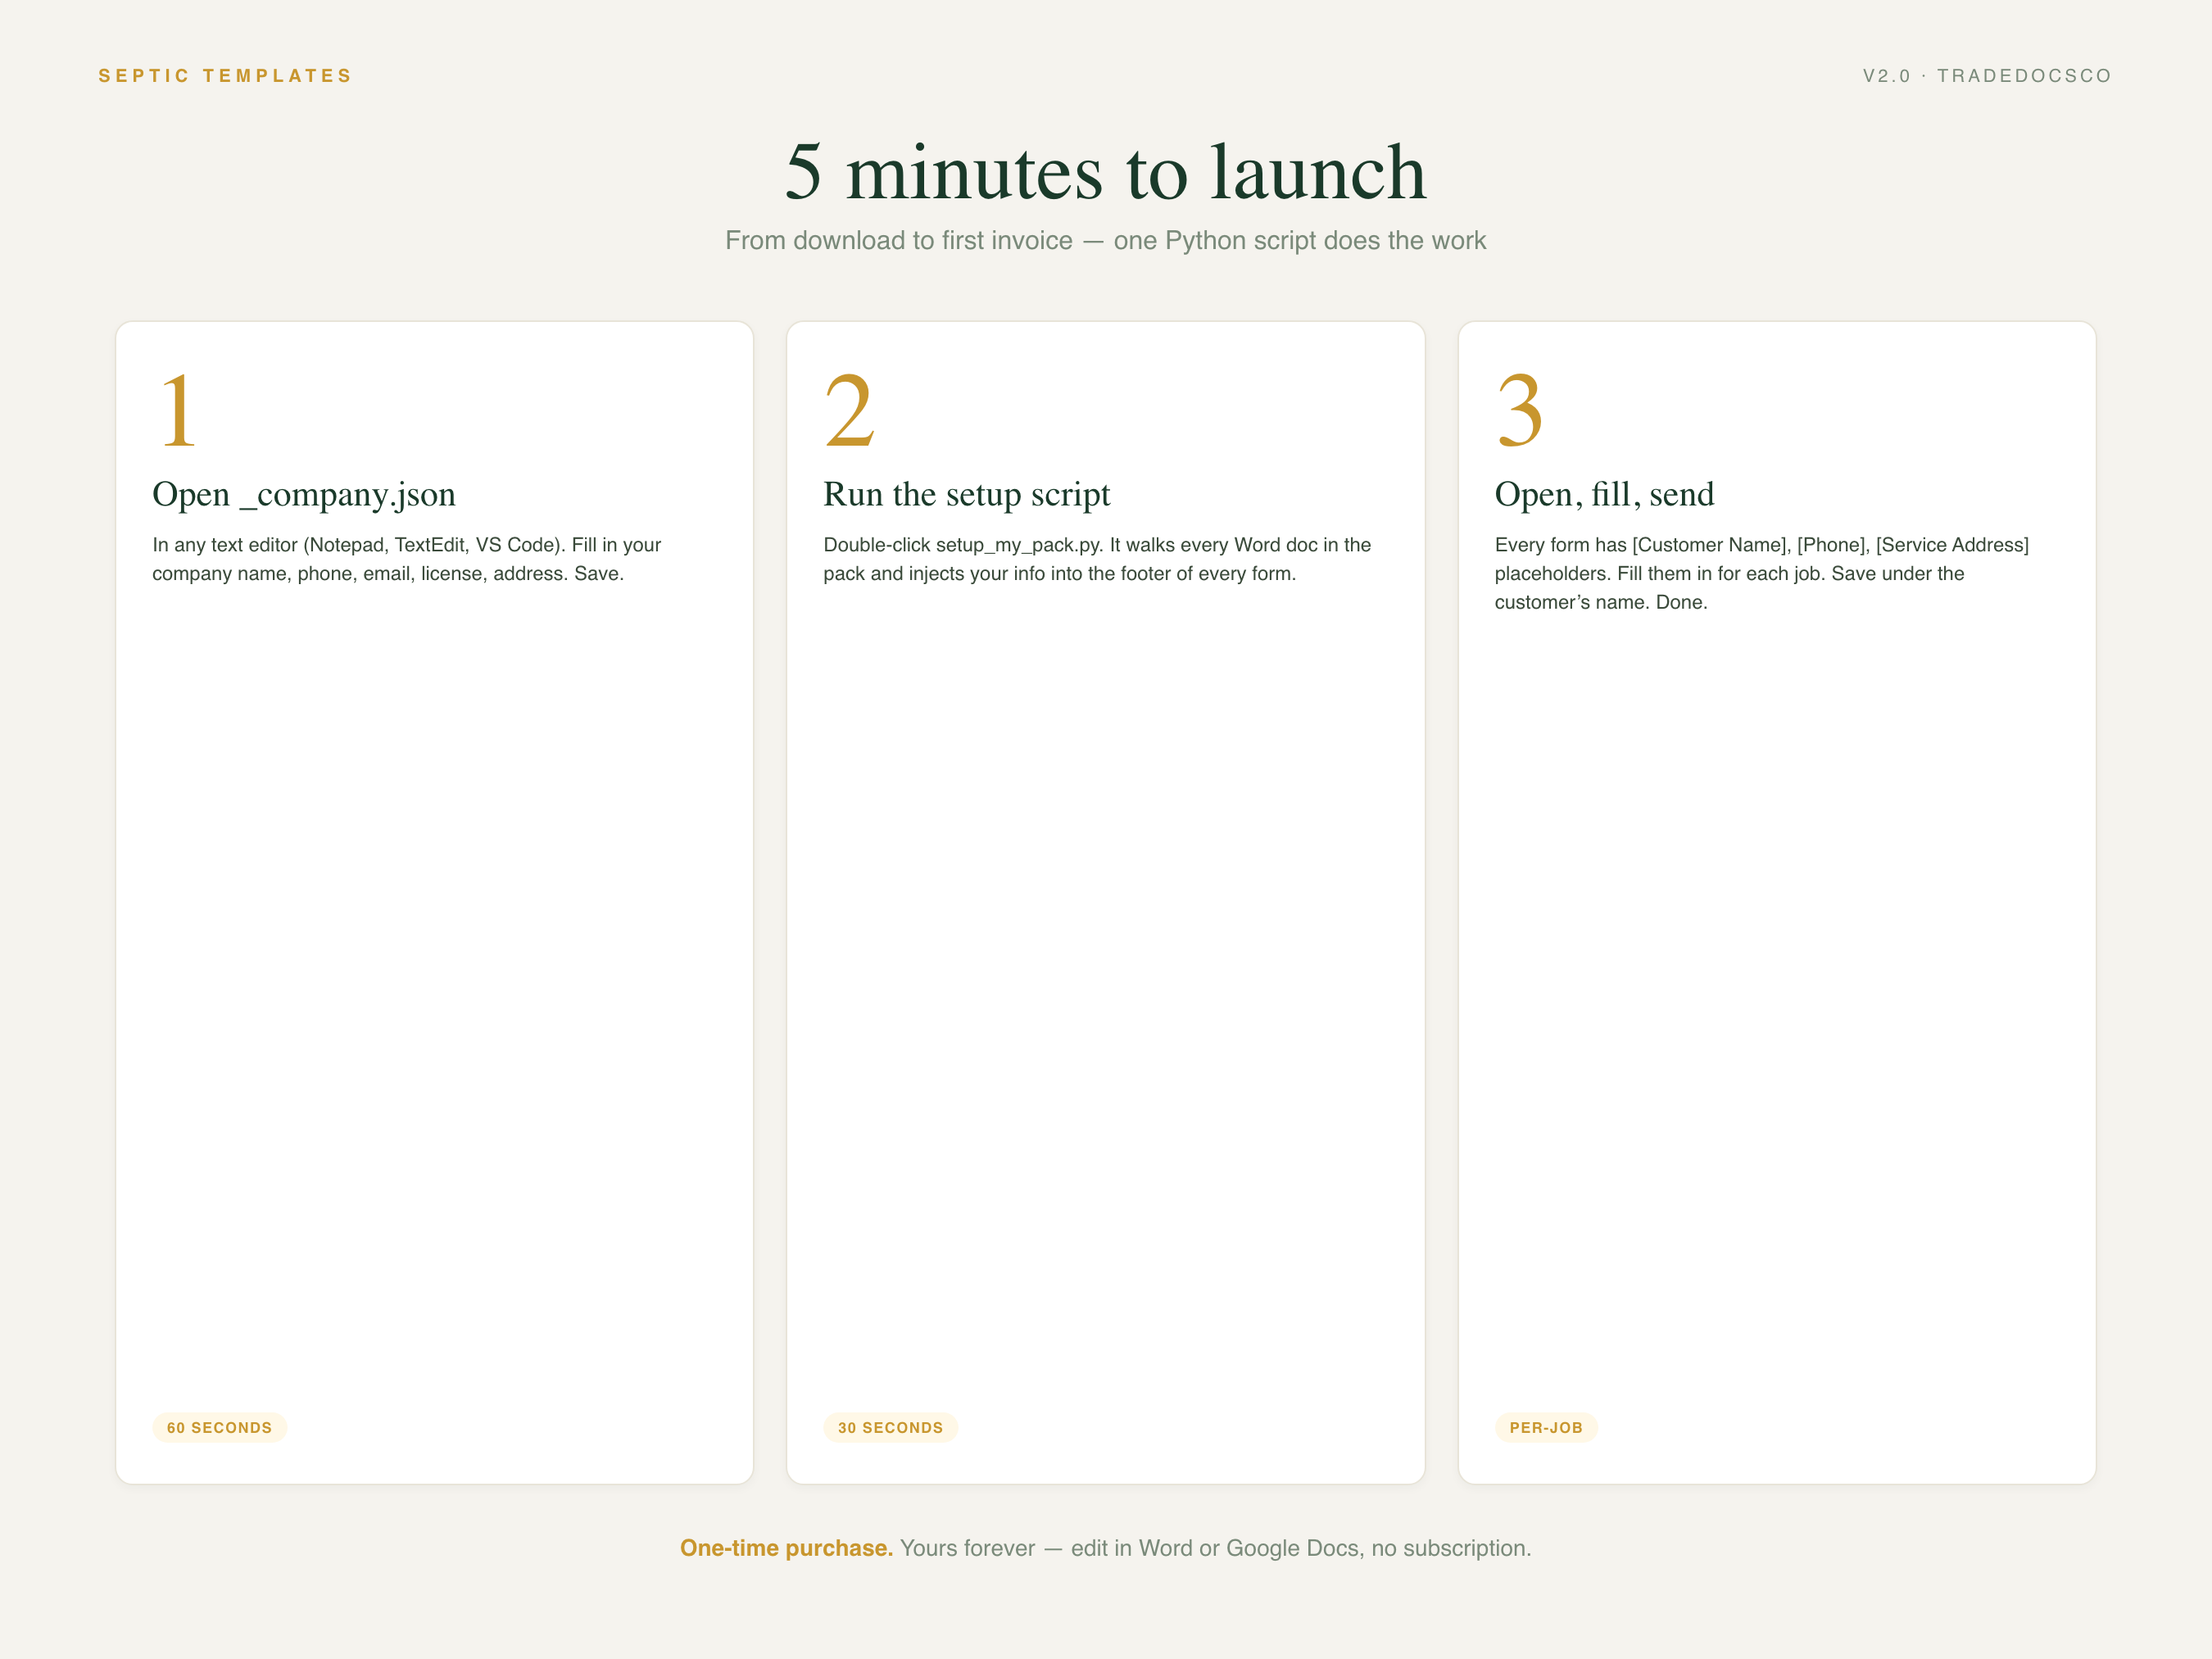Click the setup_my_pack.py description text
Viewport: 2212px width, 1659px height.
pos(1097,559)
